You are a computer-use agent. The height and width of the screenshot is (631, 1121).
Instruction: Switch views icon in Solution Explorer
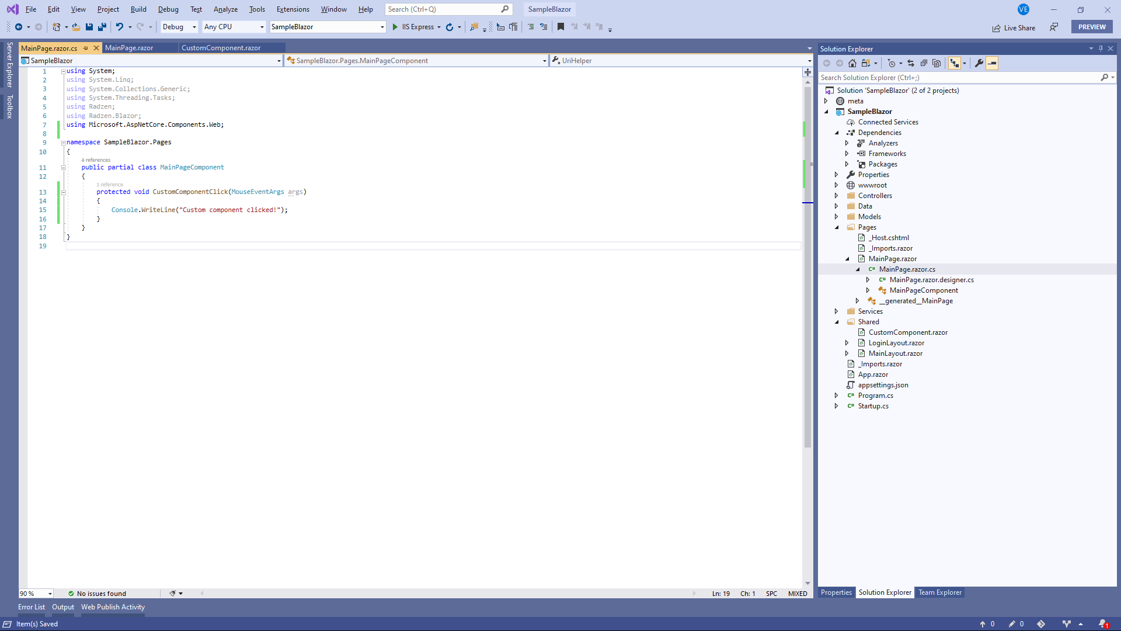pyautogui.click(x=866, y=63)
